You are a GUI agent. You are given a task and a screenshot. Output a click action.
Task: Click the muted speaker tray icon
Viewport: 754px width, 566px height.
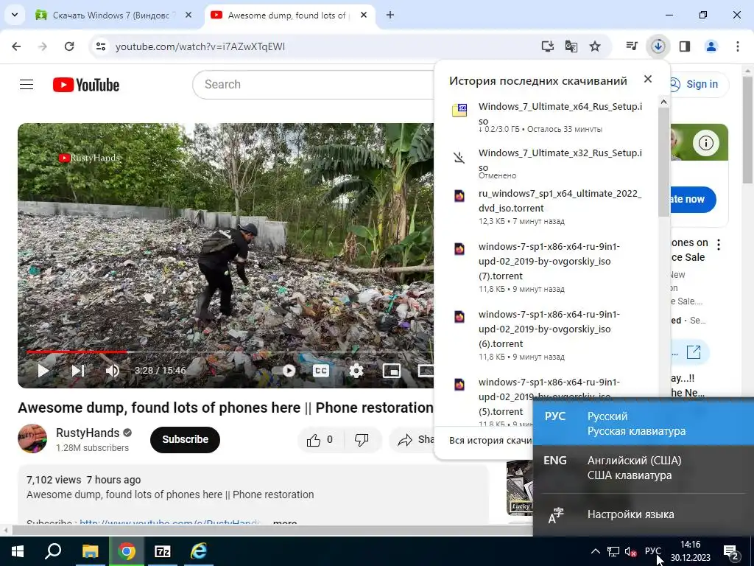(x=630, y=551)
